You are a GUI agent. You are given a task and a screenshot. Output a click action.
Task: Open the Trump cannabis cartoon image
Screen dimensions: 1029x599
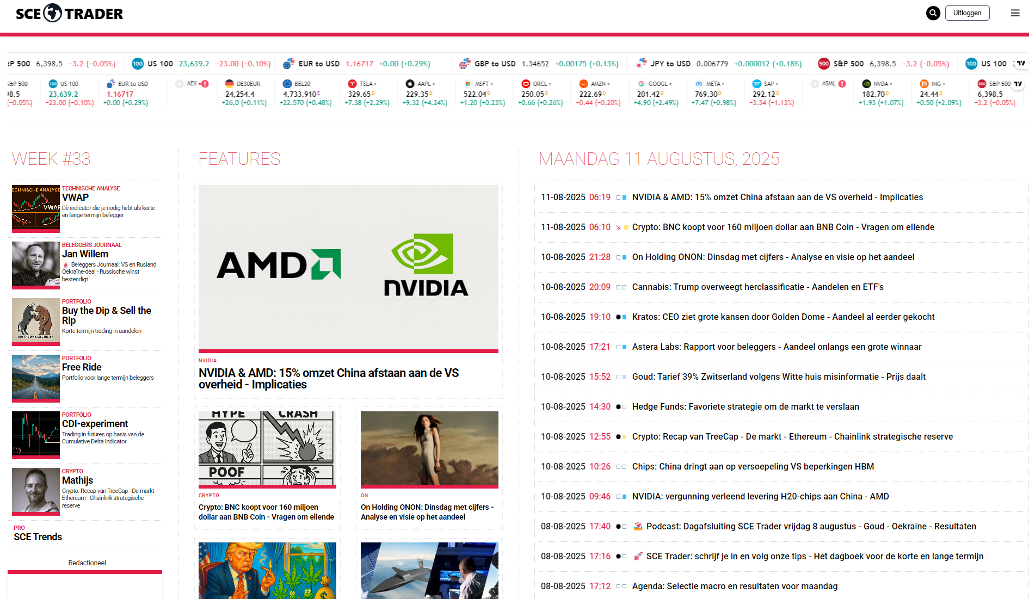[x=267, y=571]
